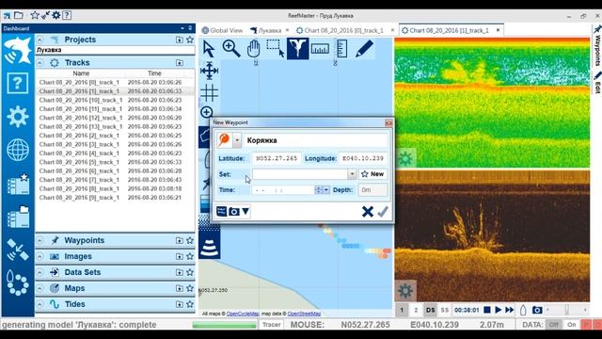Play the sonar recording

499,310
